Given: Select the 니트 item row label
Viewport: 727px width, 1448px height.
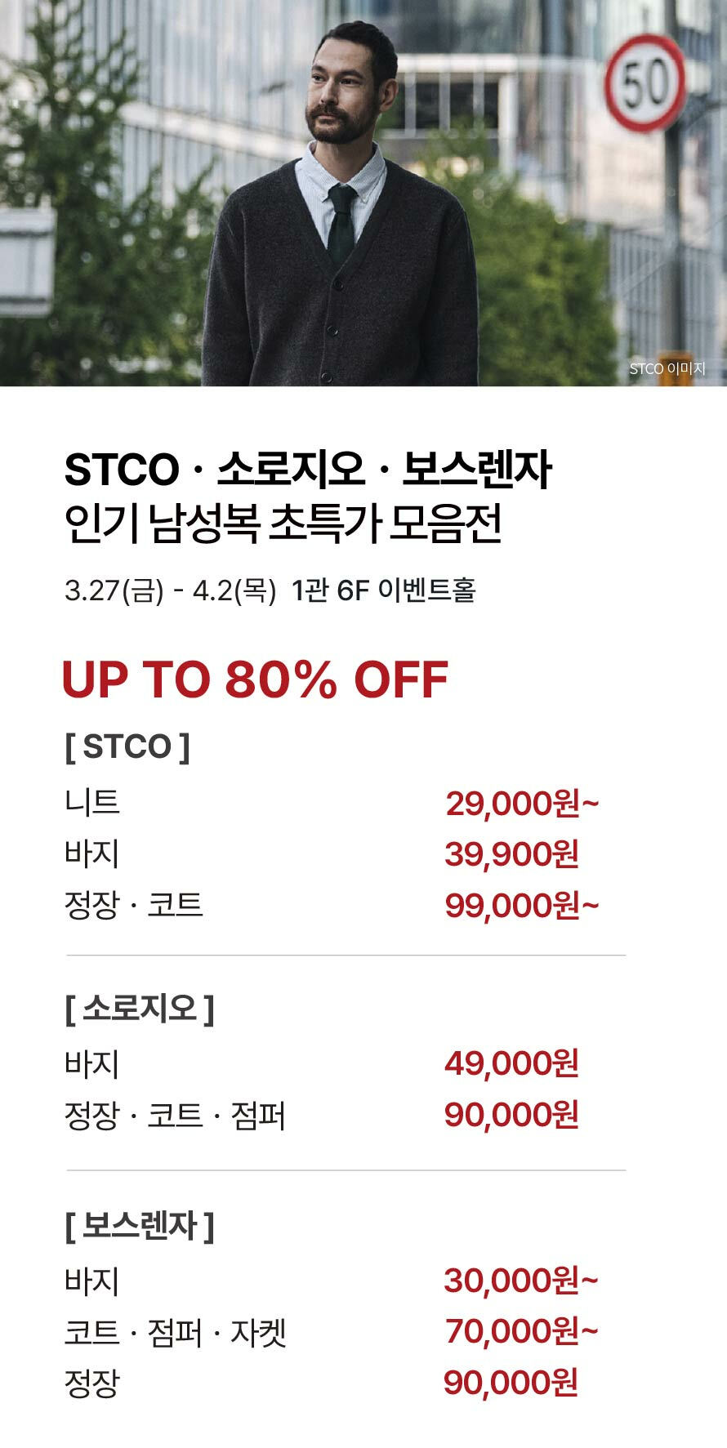Looking at the screenshot, I should click(x=92, y=802).
